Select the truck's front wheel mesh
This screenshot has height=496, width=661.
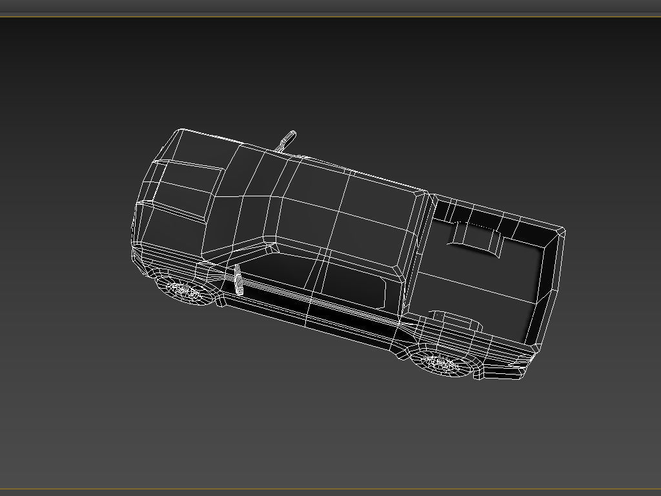pos(184,290)
